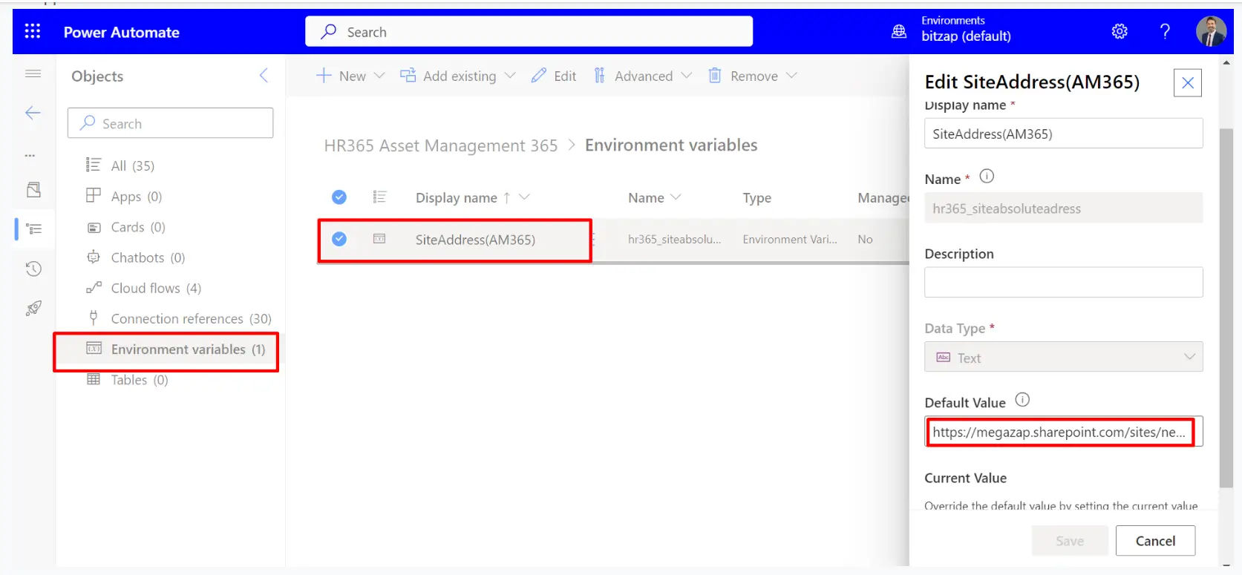Image resolution: width=1242 pixels, height=575 pixels.
Task: Click the rocket publish icon in left rail
Action: pos(33,308)
